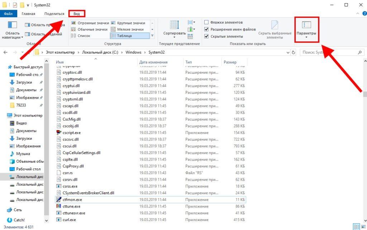Click the Быстрый доступ star icon
Viewport: 367px width, 230px height.
tap(10, 67)
